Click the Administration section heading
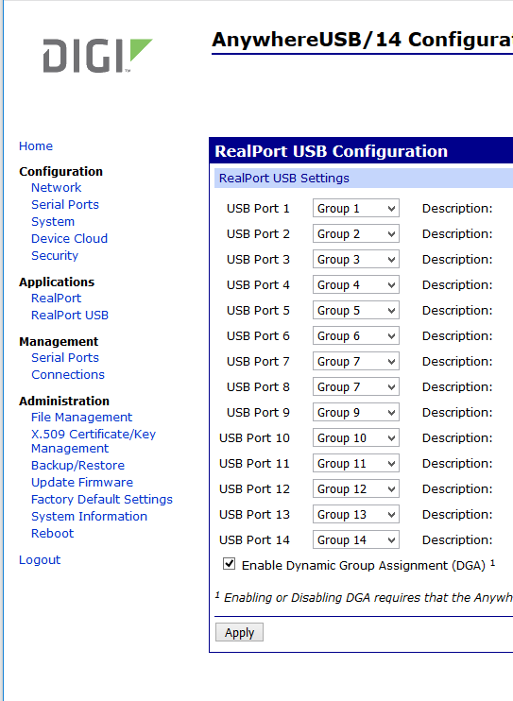This screenshot has height=701, width=513. click(x=64, y=401)
